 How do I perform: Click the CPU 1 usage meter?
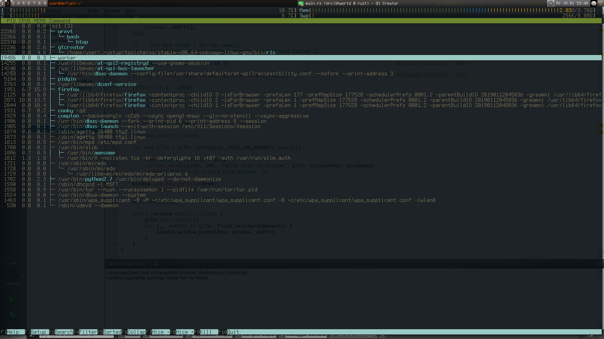pyautogui.click(x=148, y=10)
